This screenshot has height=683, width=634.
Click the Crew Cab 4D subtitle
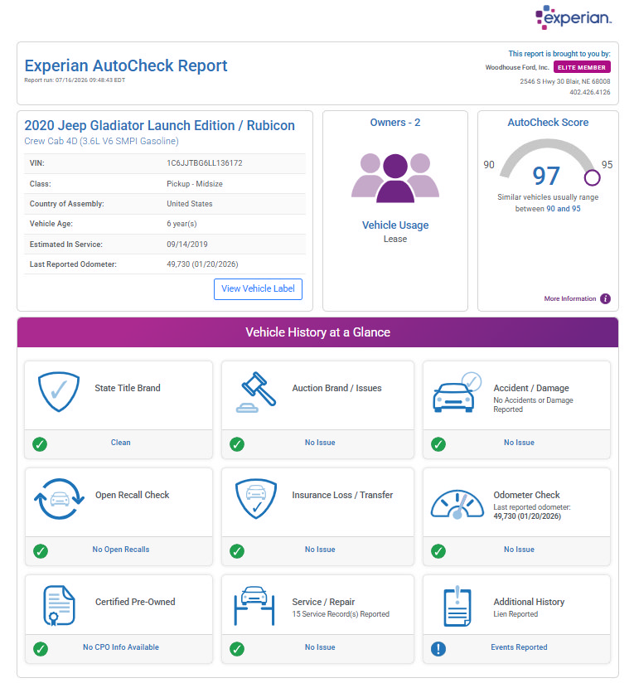(x=101, y=141)
